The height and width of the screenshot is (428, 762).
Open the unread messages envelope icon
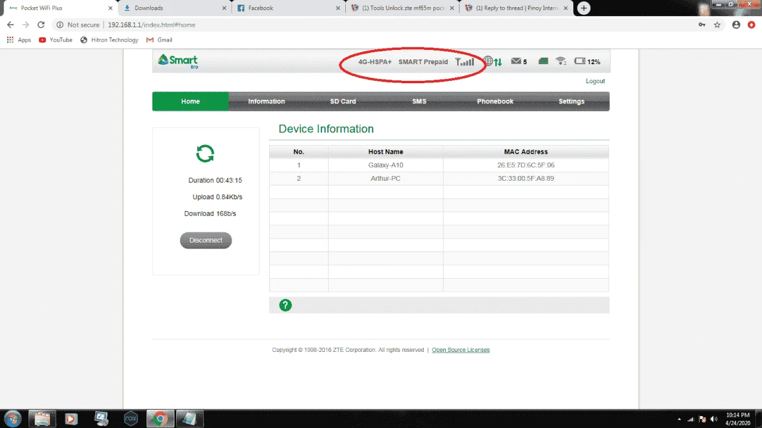coord(516,61)
